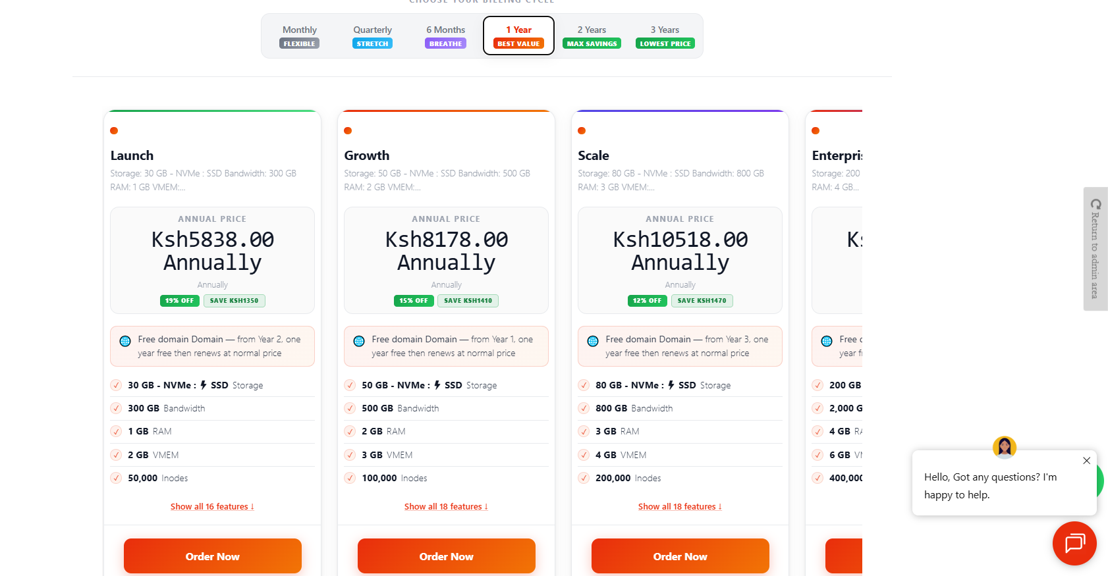Choose the 2 Years Max Savings tab
The height and width of the screenshot is (576, 1108).
(x=592, y=36)
